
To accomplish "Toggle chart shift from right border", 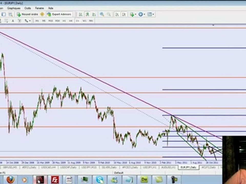I will 124,14.
